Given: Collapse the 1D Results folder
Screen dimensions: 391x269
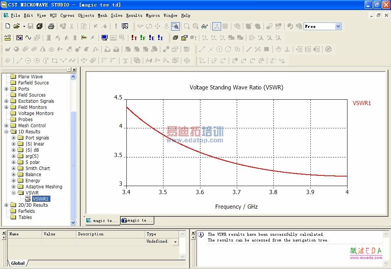Looking at the screenshot, I should (6, 131).
